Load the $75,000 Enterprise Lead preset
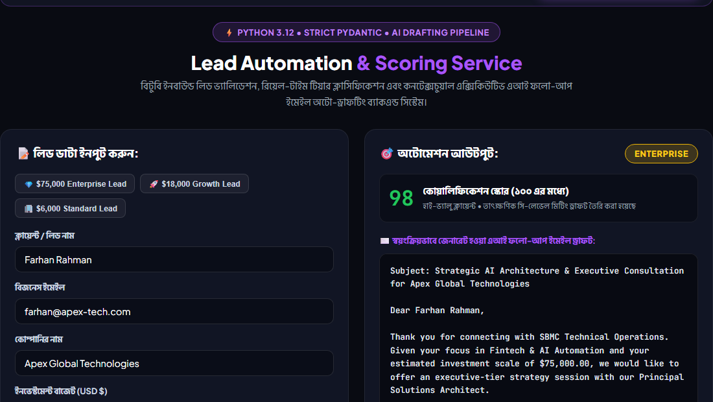This screenshot has height=402, width=713. (x=75, y=183)
